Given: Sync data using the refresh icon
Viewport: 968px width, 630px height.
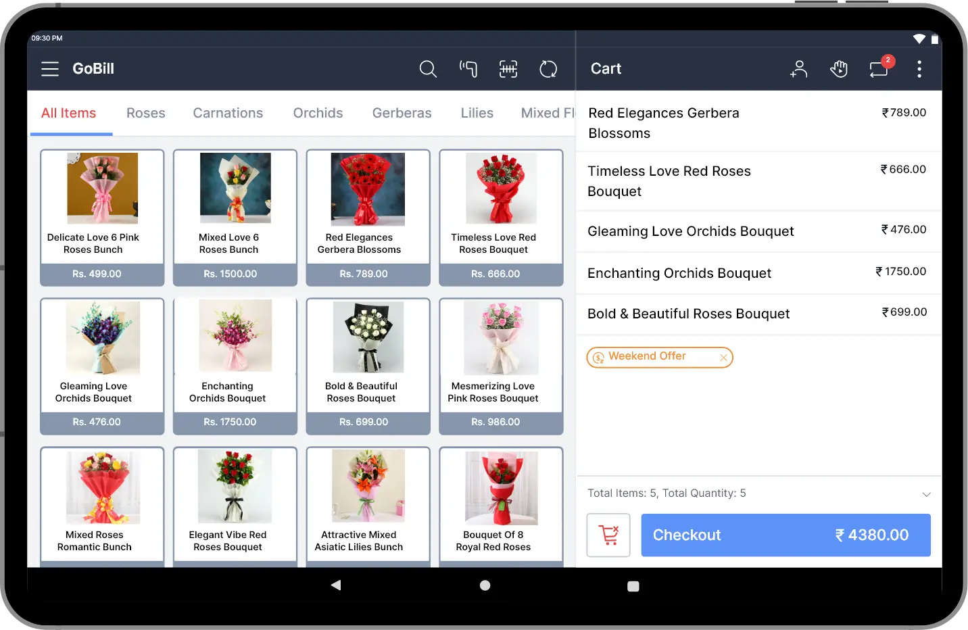Looking at the screenshot, I should [x=548, y=69].
